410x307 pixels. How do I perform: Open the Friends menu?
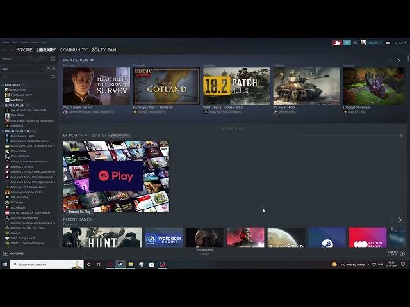(x=24, y=42)
